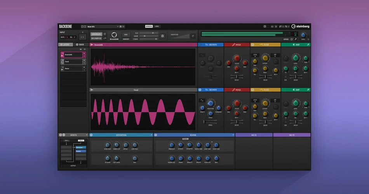Click the DRUMGAN mode button
The width and height of the screenshot is (369, 194).
click(96, 34)
